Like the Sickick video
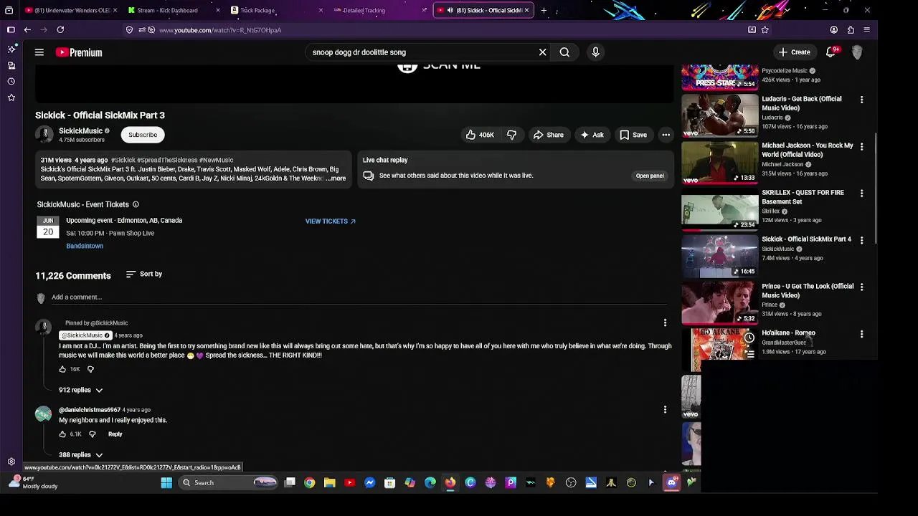Image resolution: width=918 pixels, height=516 pixels. pos(480,135)
